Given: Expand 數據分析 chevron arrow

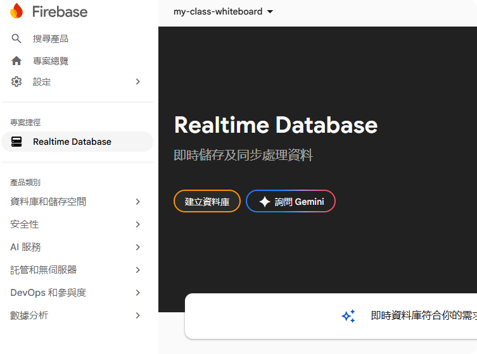Looking at the screenshot, I should pos(138,315).
